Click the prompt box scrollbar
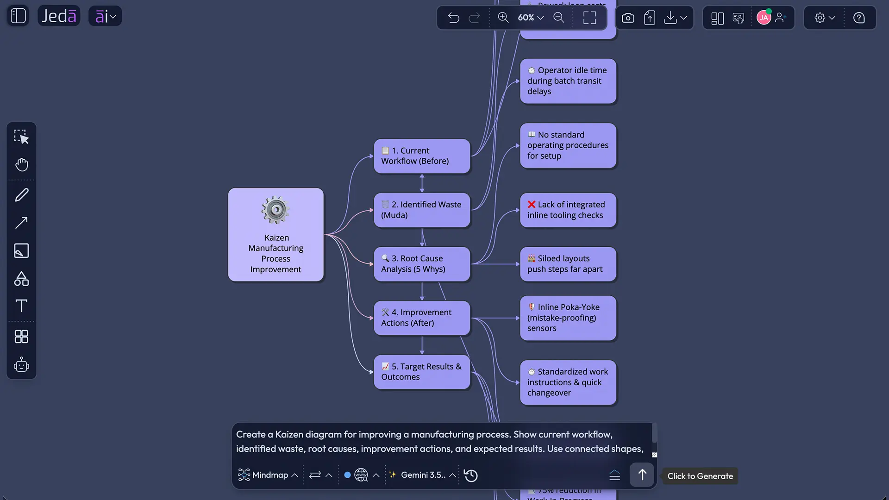Image resolution: width=889 pixels, height=500 pixels. point(655,433)
